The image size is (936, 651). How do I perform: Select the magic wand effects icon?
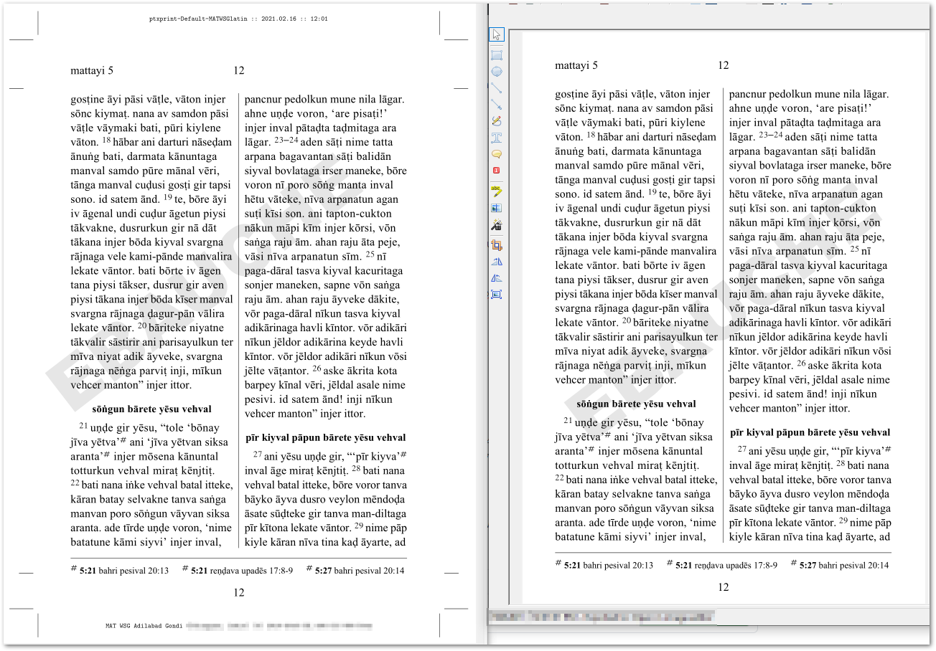click(496, 225)
